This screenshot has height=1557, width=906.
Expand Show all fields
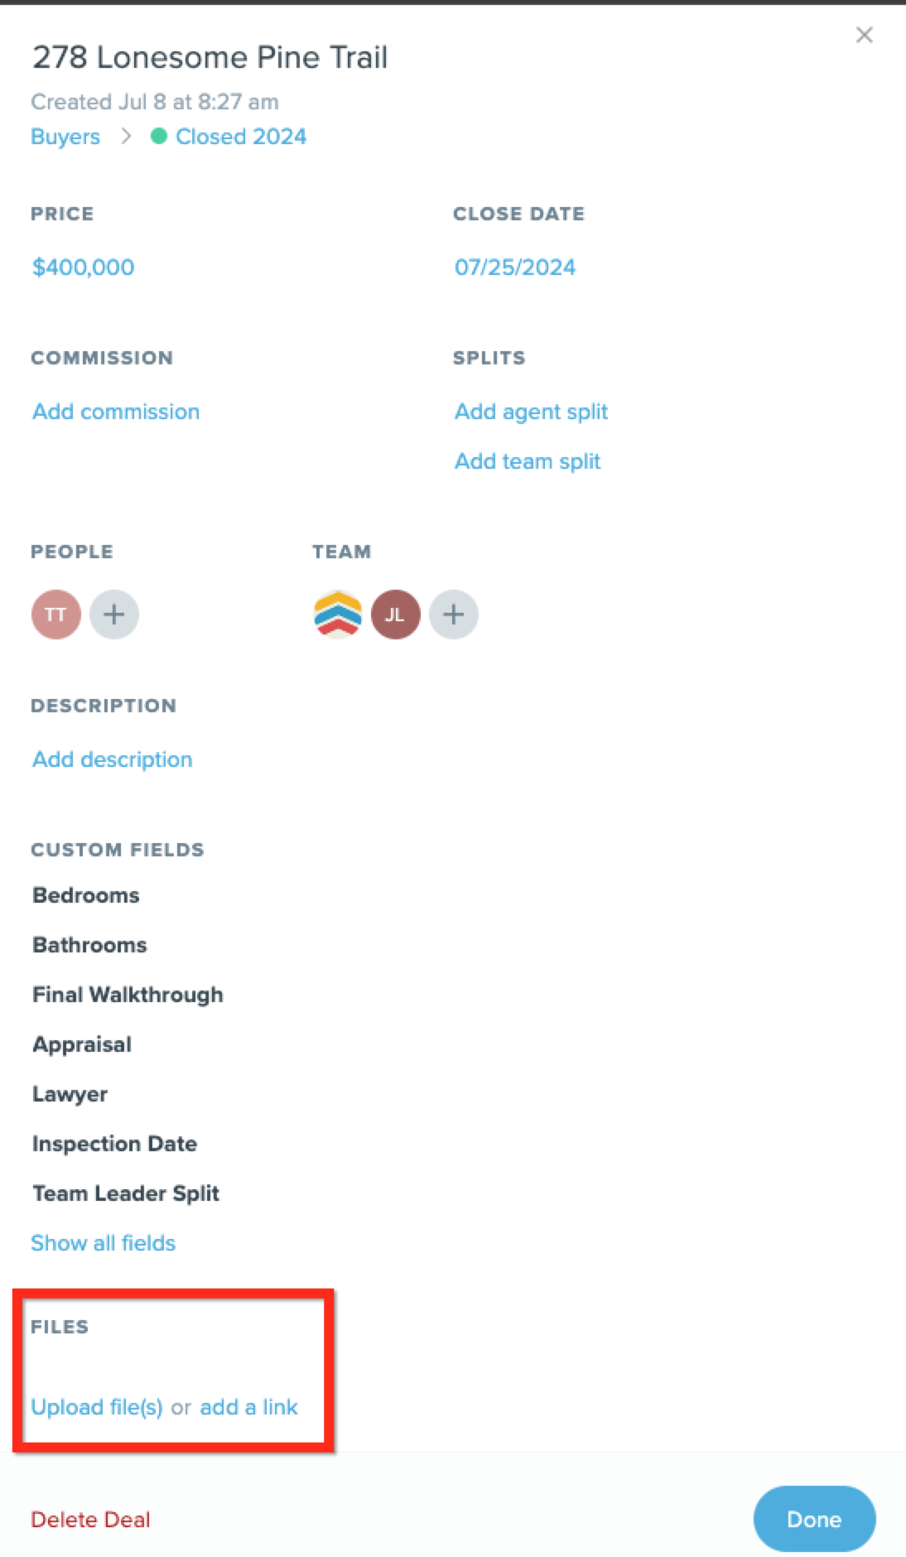tap(104, 1243)
